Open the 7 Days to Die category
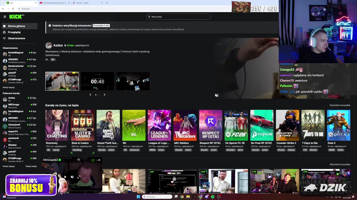This screenshot has height=200, width=357. (x=313, y=125)
